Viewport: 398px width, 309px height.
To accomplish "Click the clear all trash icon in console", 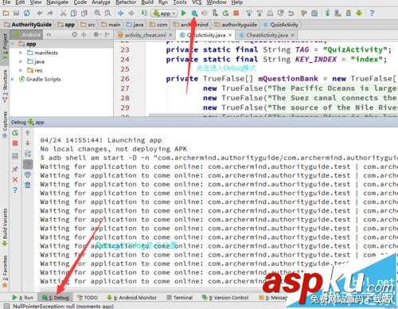I will tap(28, 185).
